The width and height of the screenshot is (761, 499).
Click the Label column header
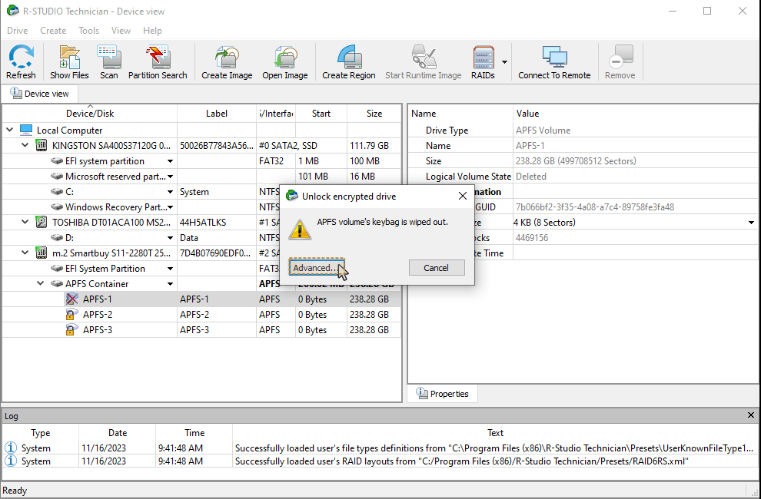217,114
